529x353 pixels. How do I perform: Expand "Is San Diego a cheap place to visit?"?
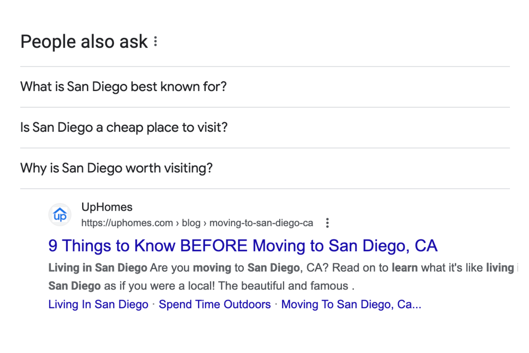point(124,127)
